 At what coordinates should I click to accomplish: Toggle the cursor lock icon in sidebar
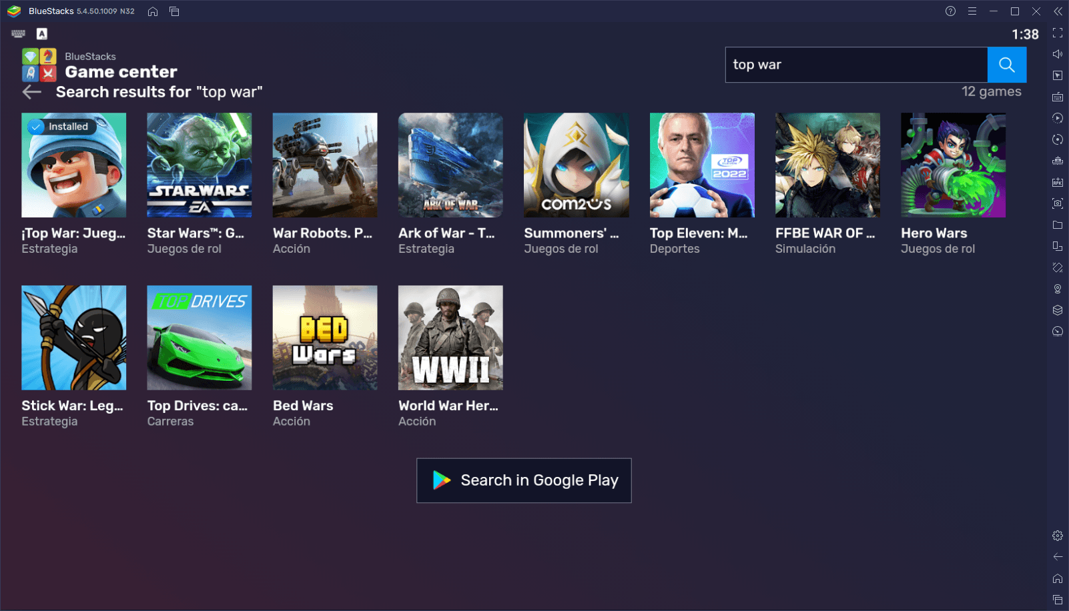(1058, 75)
